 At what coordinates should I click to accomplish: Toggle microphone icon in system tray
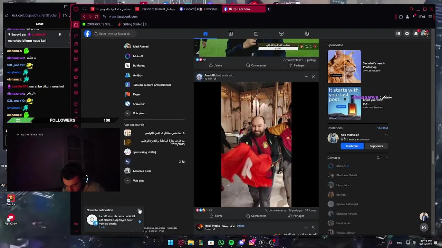pos(391,243)
